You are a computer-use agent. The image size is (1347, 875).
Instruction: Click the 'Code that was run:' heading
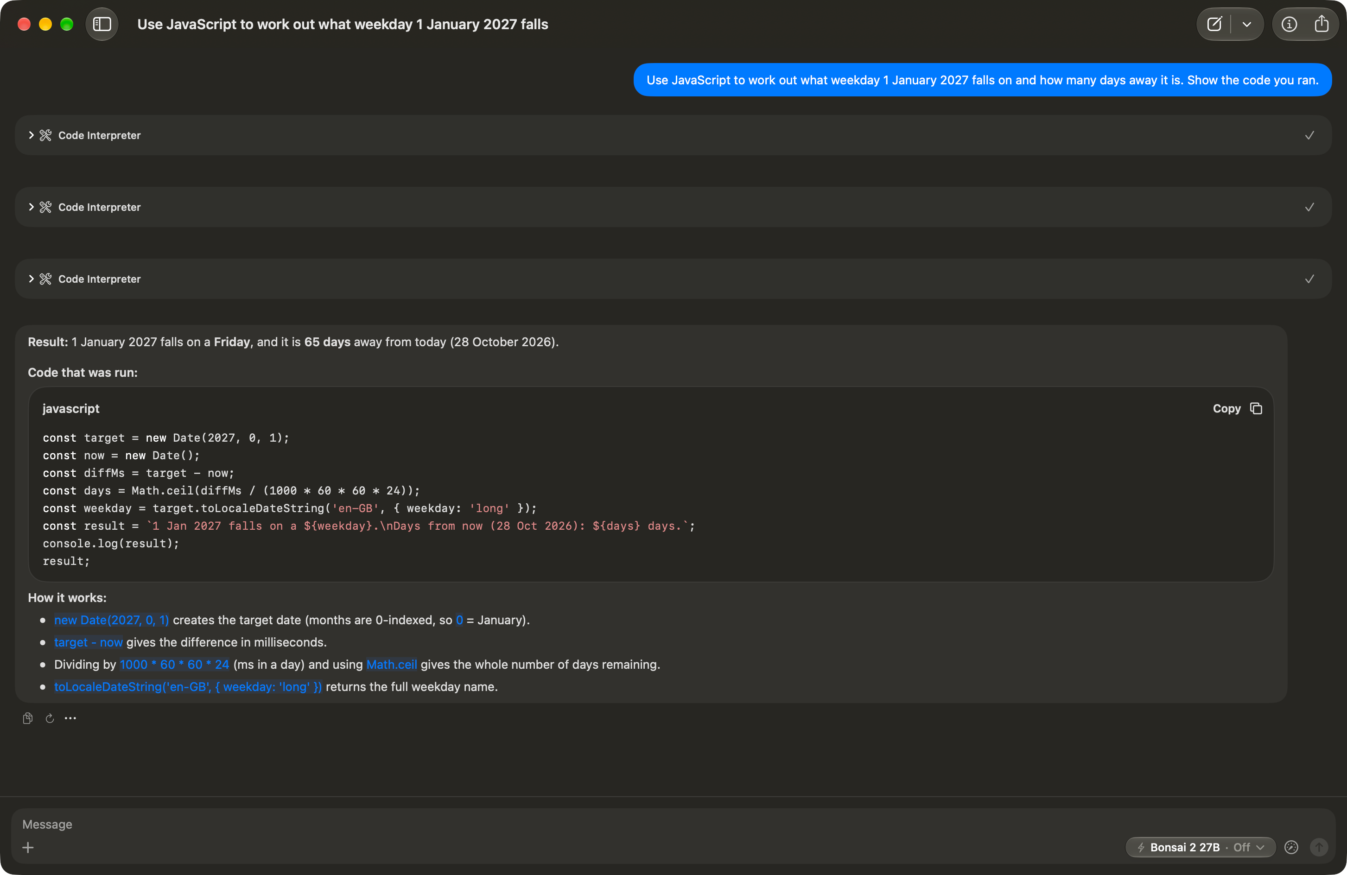(x=83, y=373)
